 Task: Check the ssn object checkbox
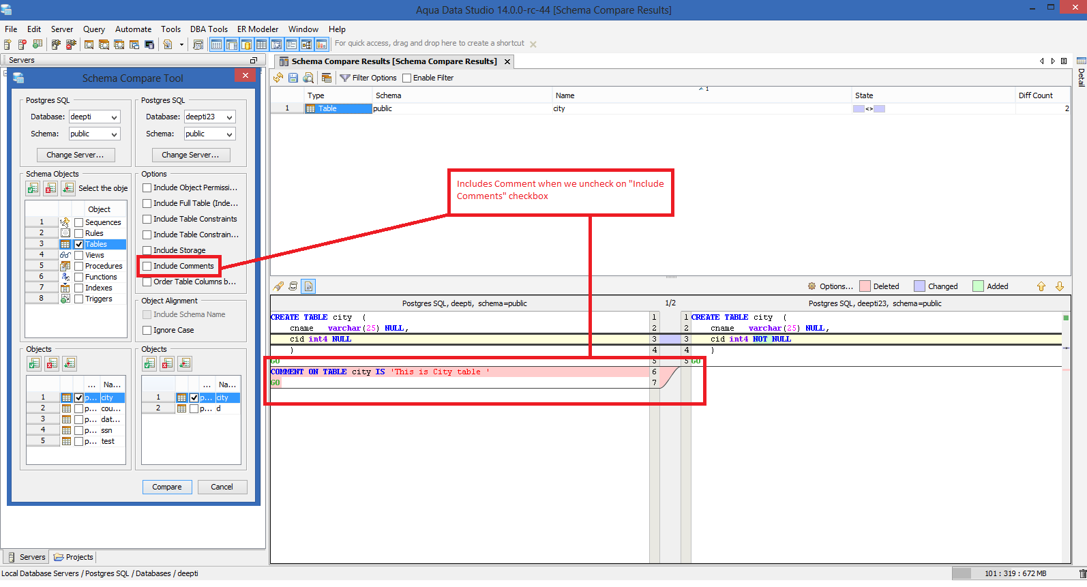[x=79, y=430]
